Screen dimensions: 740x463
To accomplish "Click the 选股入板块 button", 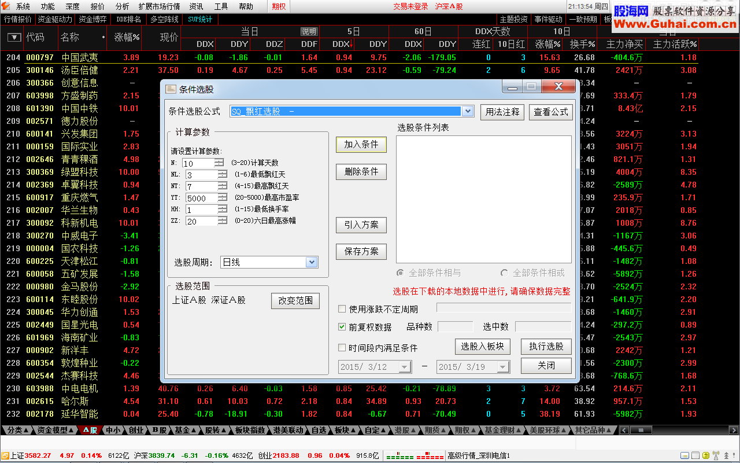I will 483,347.
